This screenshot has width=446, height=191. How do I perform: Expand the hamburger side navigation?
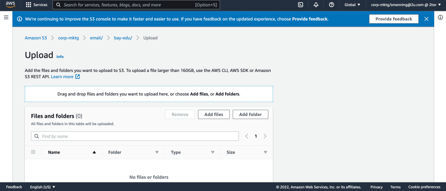tap(6, 17)
